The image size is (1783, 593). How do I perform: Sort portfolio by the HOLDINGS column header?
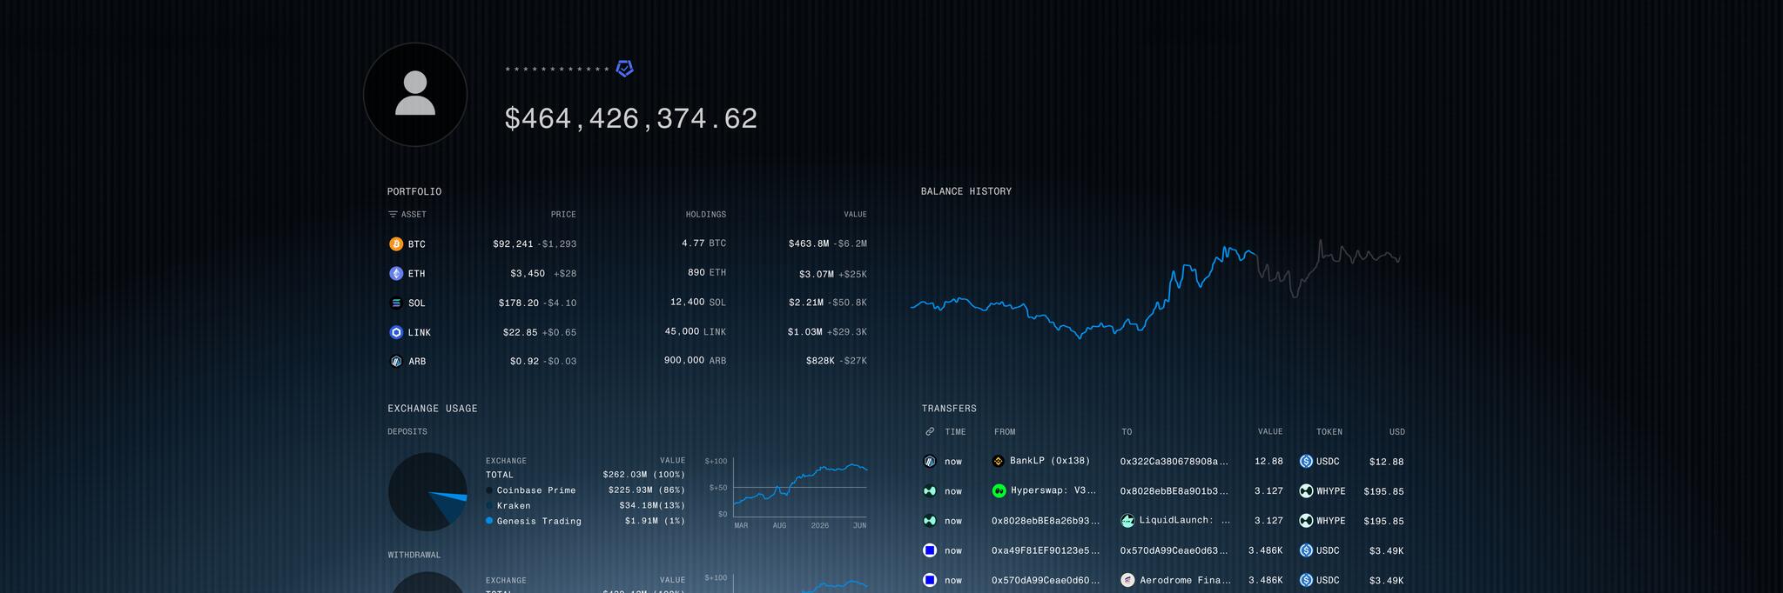pos(706,215)
